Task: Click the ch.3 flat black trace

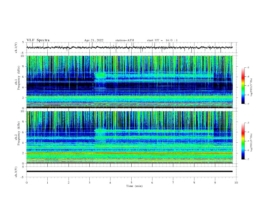Action: (129, 172)
